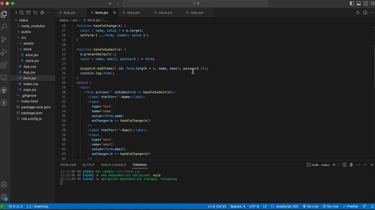Open editor more actions ellipsis

pos(372,13)
